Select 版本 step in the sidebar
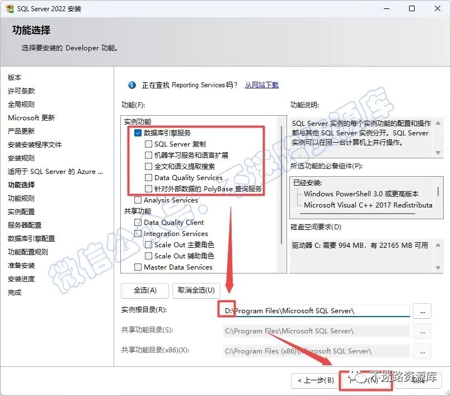The width and height of the screenshot is (451, 396). (15, 77)
